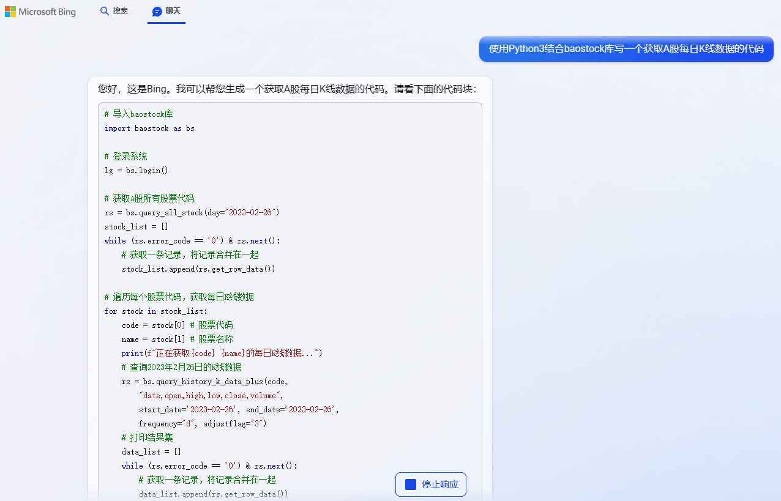The width and height of the screenshot is (781, 501).
Task: Click the colored Microsoft squares icon
Action: (10, 11)
